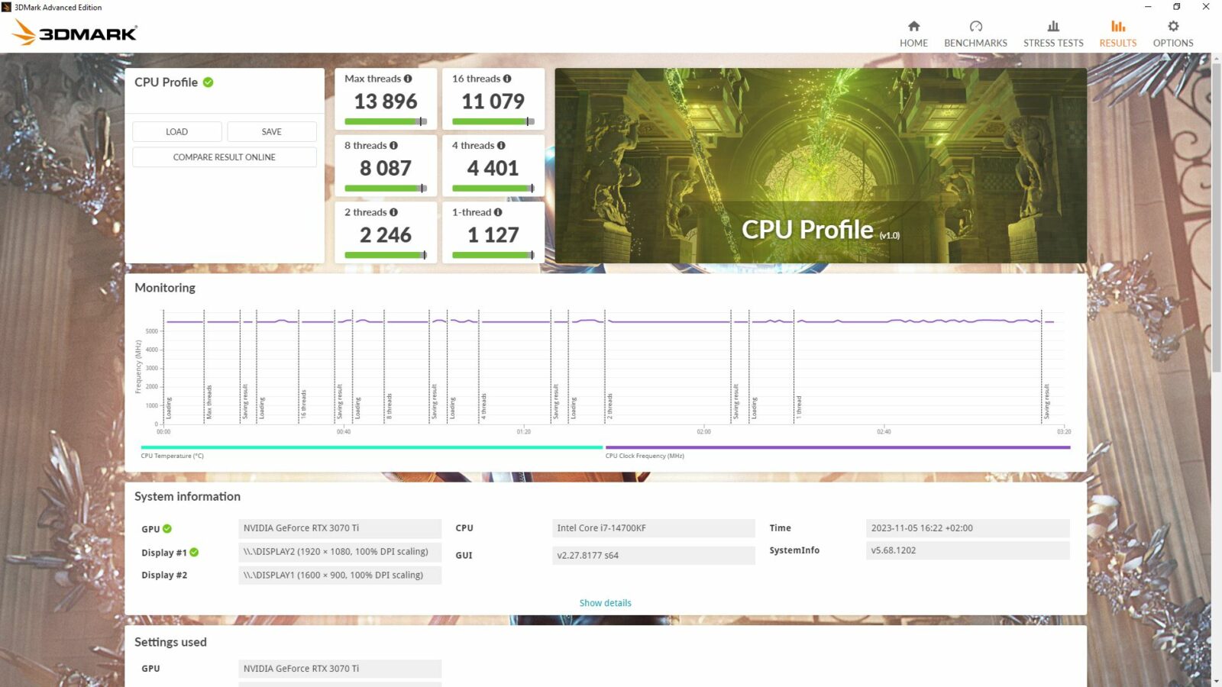Image resolution: width=1222 pixels, height=687 pixels.
Task: Click info icon beside 8 threads
Action: coord(393,146)
